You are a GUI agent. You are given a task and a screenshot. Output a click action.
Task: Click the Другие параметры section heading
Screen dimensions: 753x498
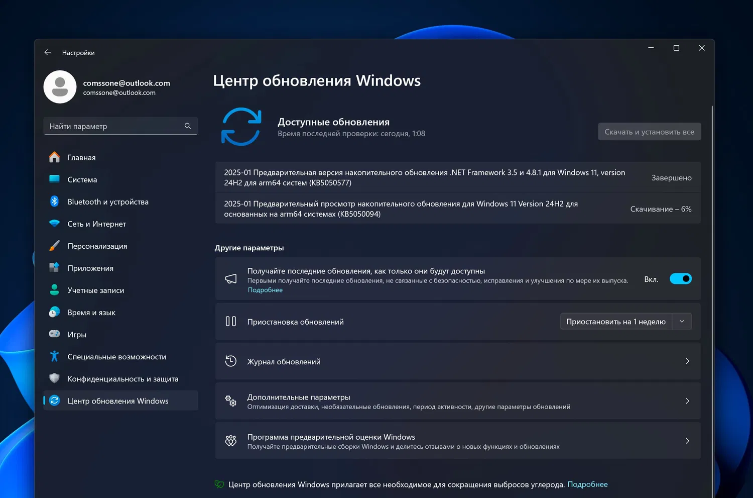(249, 248)
